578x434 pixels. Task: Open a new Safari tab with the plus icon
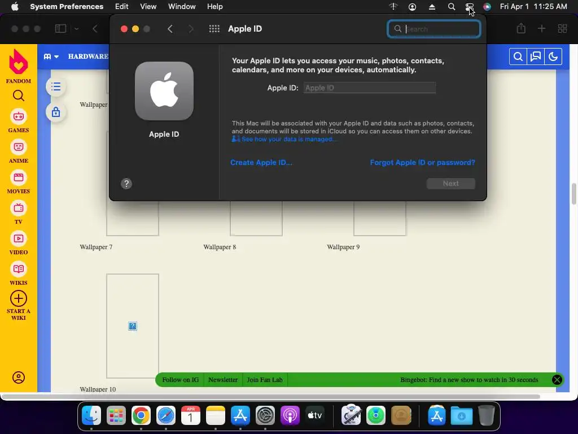click(x=541, y=28)
